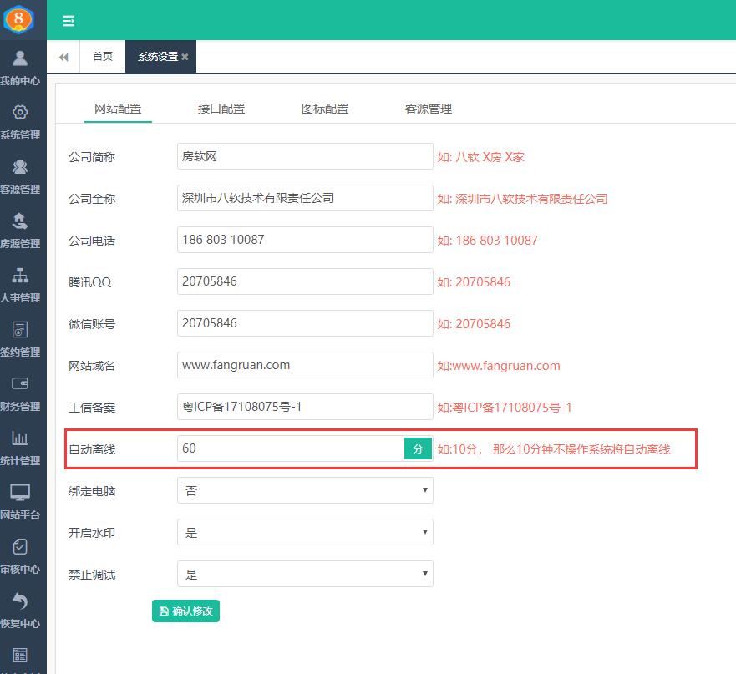Screen dimensions: 736x674
Task: Open the 绑定电脑 dropdown
Action: tap(305, 490)
